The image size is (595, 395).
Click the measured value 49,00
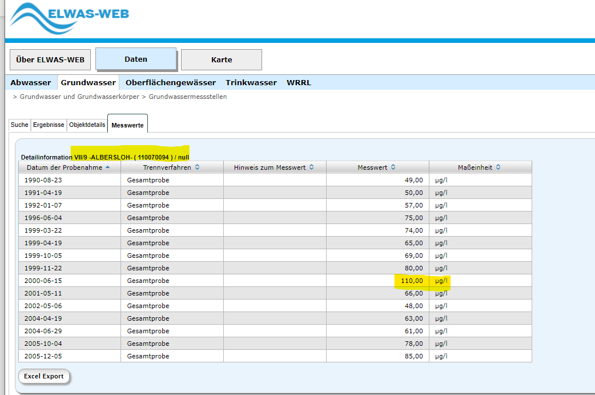point(413,180)
